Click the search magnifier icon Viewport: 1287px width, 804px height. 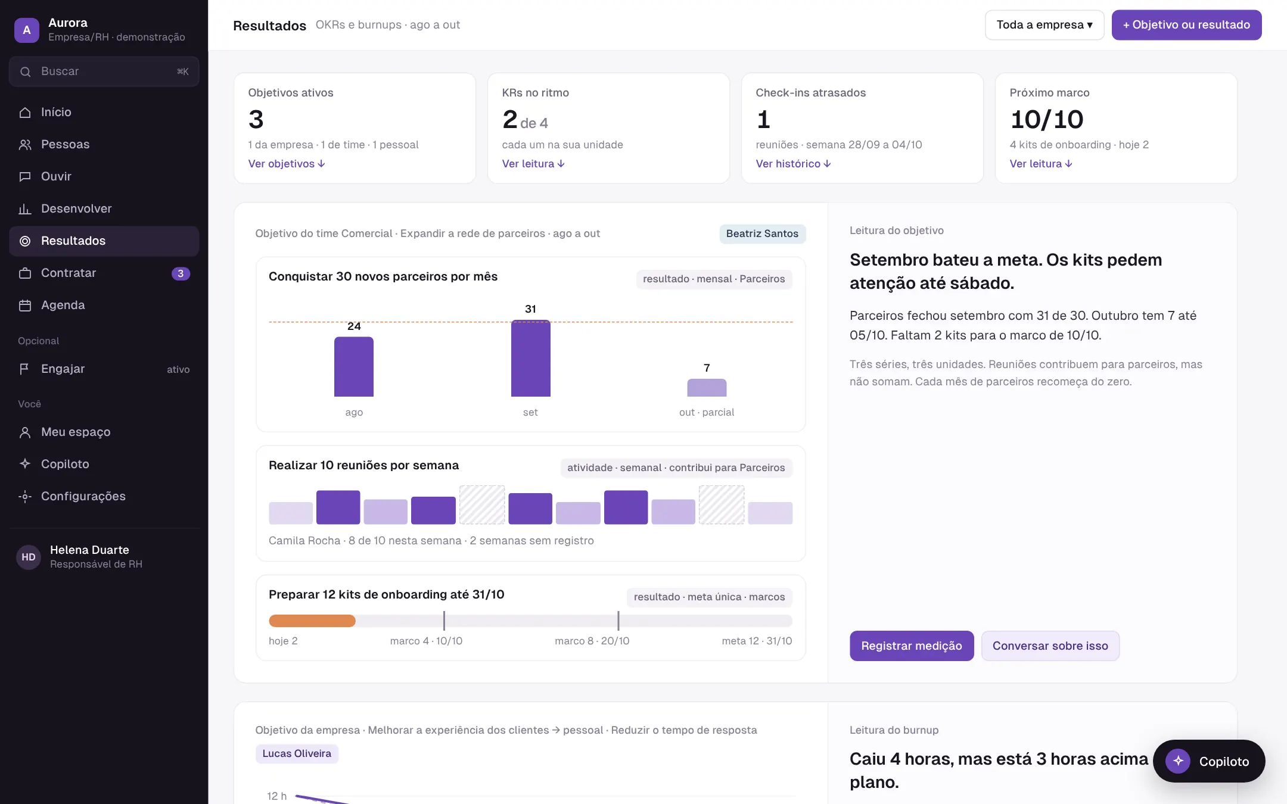click(25, 71)
